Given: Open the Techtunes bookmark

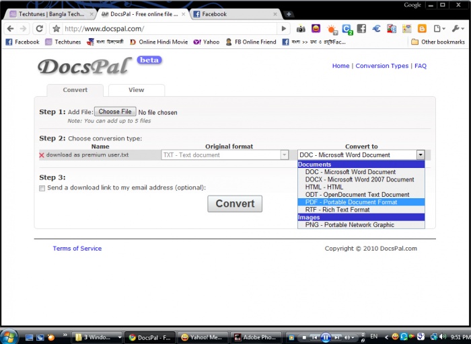Looking at the screenshot, I should (x=63, y=42).
